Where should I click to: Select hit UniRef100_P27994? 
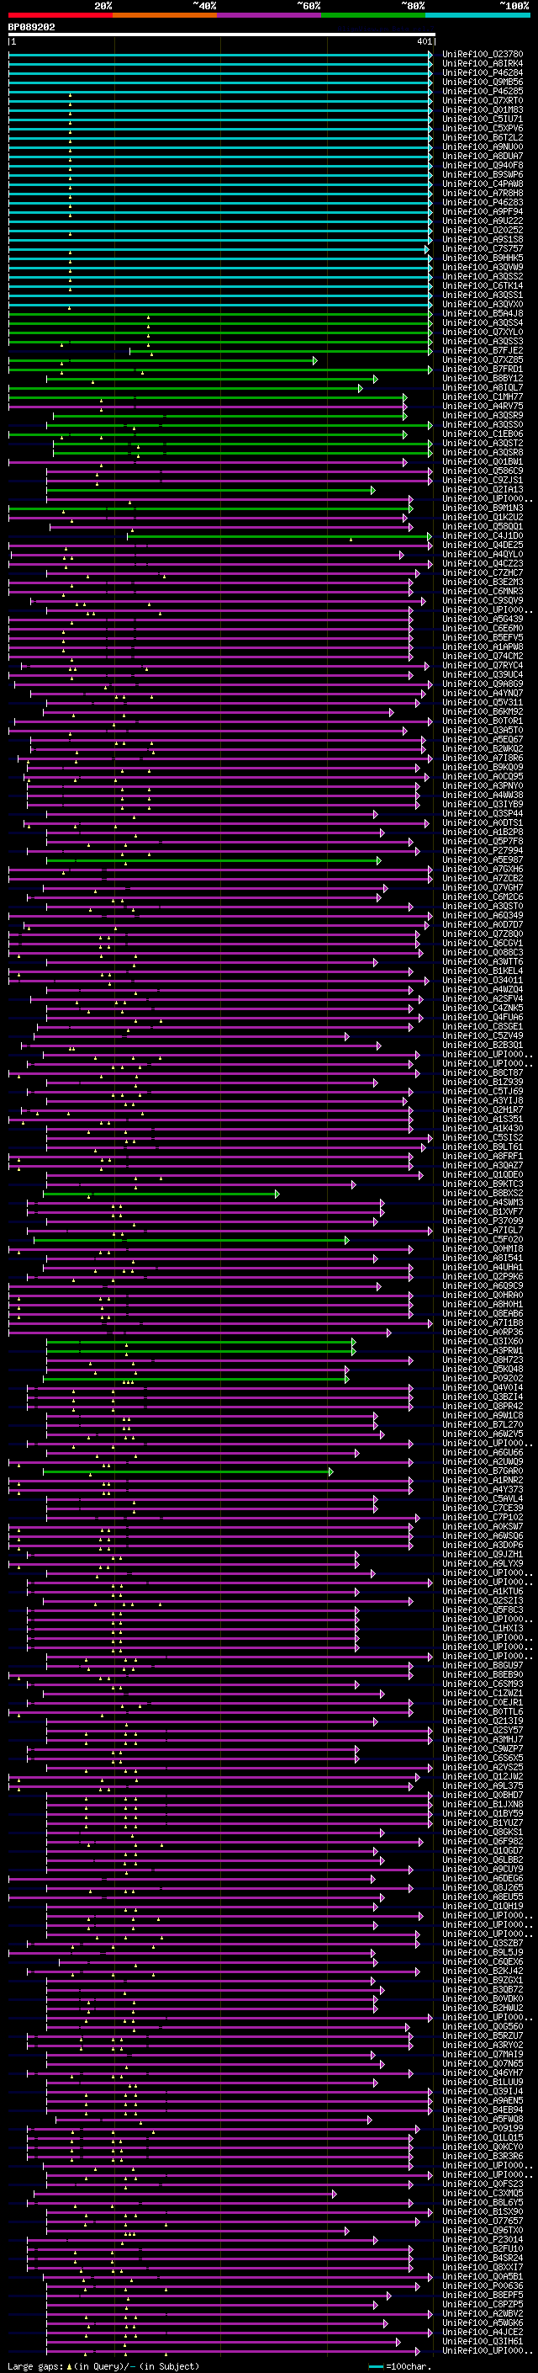(482, 850)
